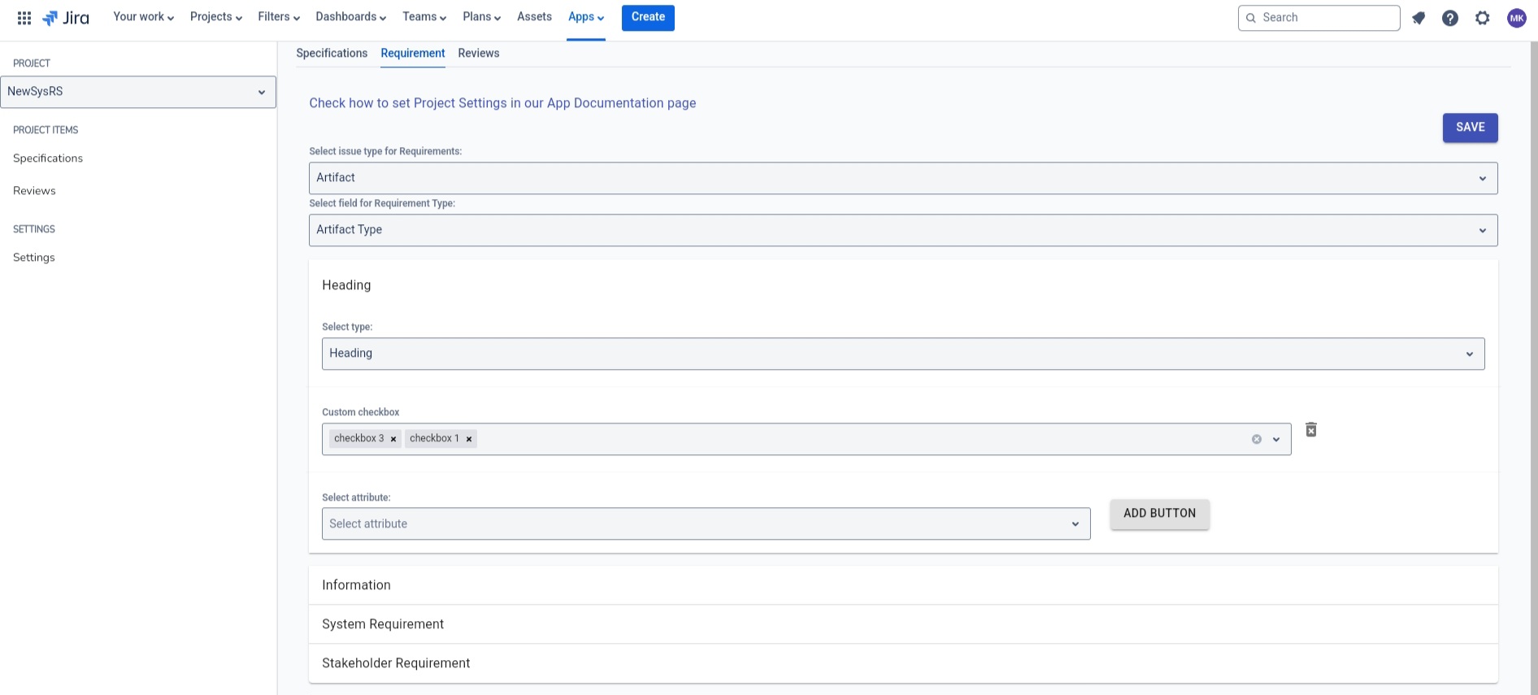The height and width of the screenshot is (695, 1538).
Task: Open the Filters menu
Action: click(x=279, y=17)
